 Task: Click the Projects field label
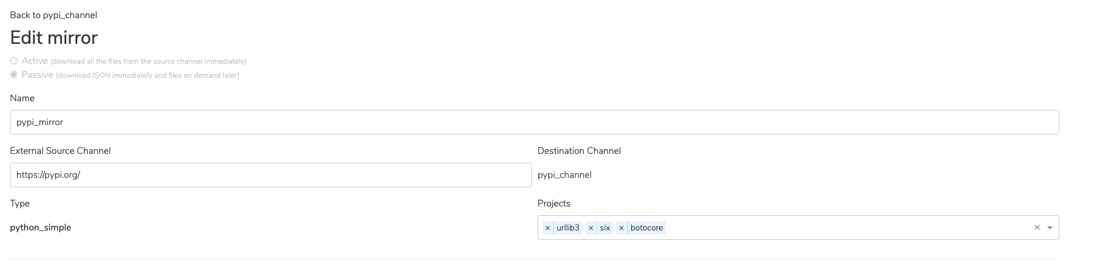[554, 204]
